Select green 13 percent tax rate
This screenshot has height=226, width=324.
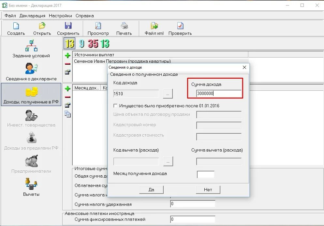click(105, 44)
